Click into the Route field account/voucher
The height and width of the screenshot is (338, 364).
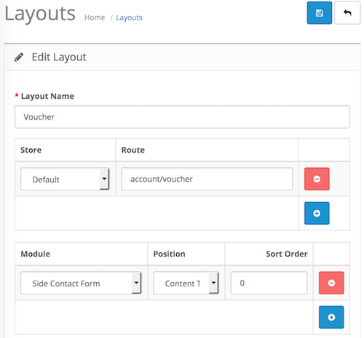[207, 179]
